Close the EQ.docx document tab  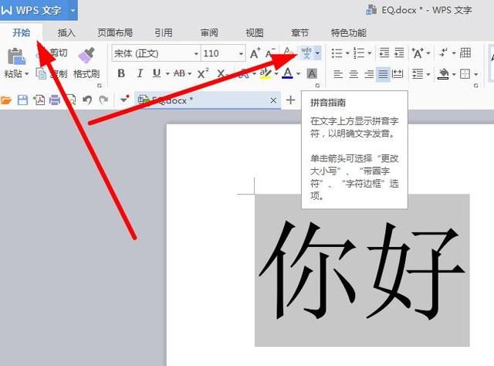(x=273, y=100)
